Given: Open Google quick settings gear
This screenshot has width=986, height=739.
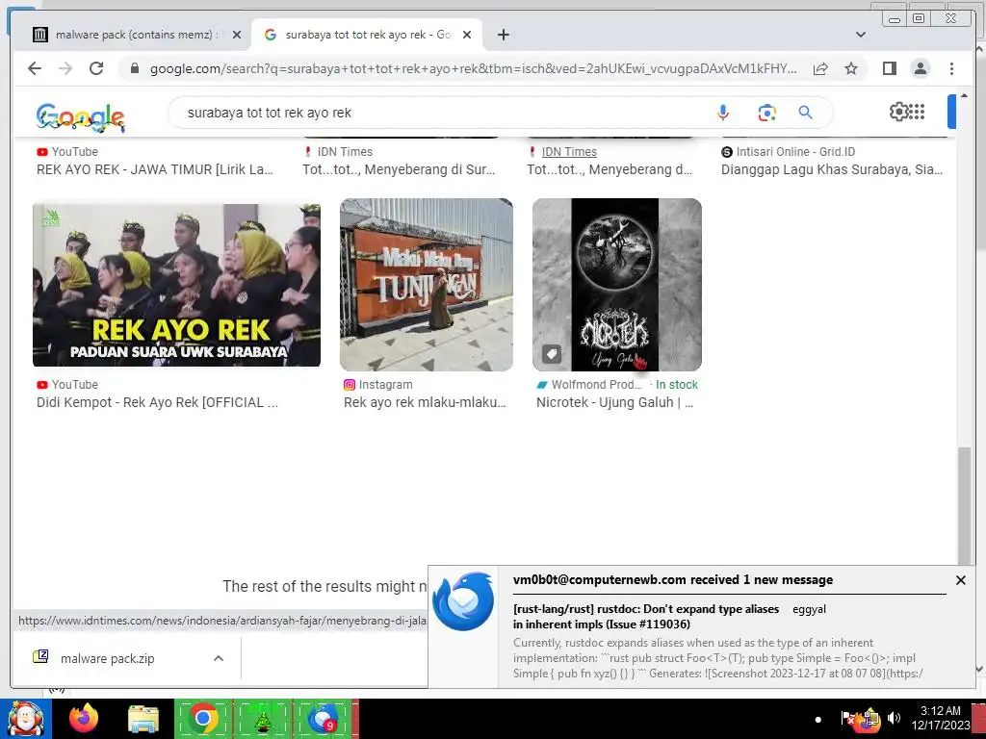Looking at the screenshot, I should [x=899, y=112].
